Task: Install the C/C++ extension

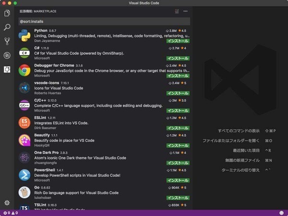Action: tap(178, 111)
